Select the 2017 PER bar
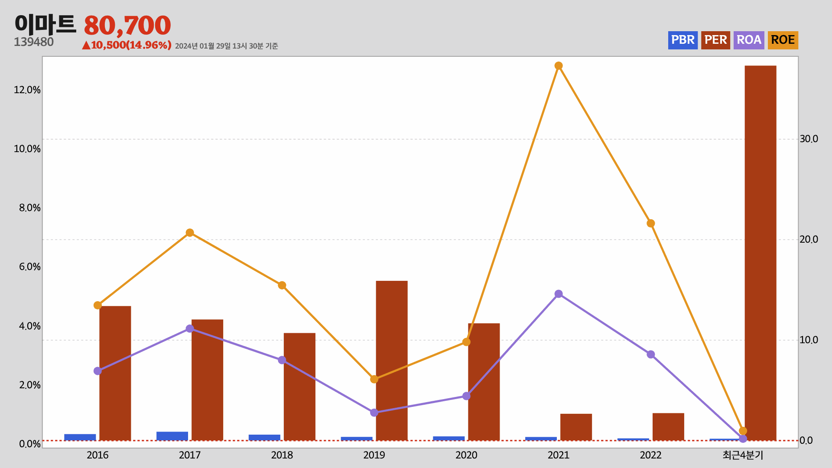 [x=207, y=380]
